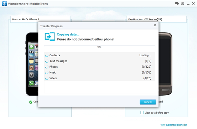This screenshot has height=129, width=197.
Task: Click the green connected checkmark icon
Action: (31, 102)
